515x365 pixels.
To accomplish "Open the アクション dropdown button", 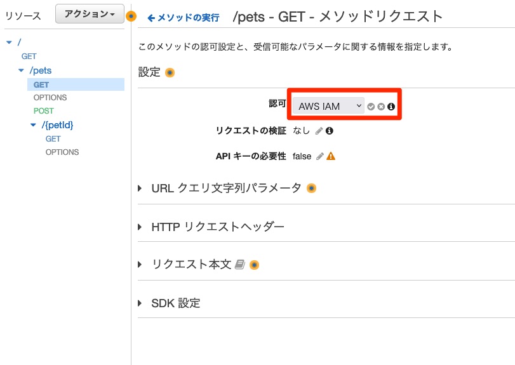I will tap(90, 14).
